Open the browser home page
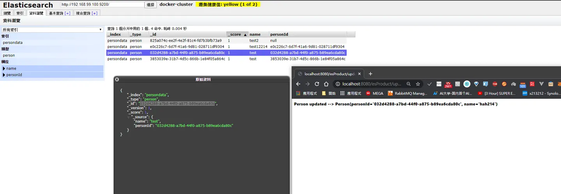Image resolution: width=561 pixels, height=194 pixels. coord(326,84)
